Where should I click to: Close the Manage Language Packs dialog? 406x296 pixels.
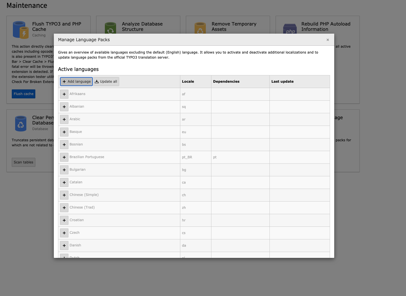point(327,40)
